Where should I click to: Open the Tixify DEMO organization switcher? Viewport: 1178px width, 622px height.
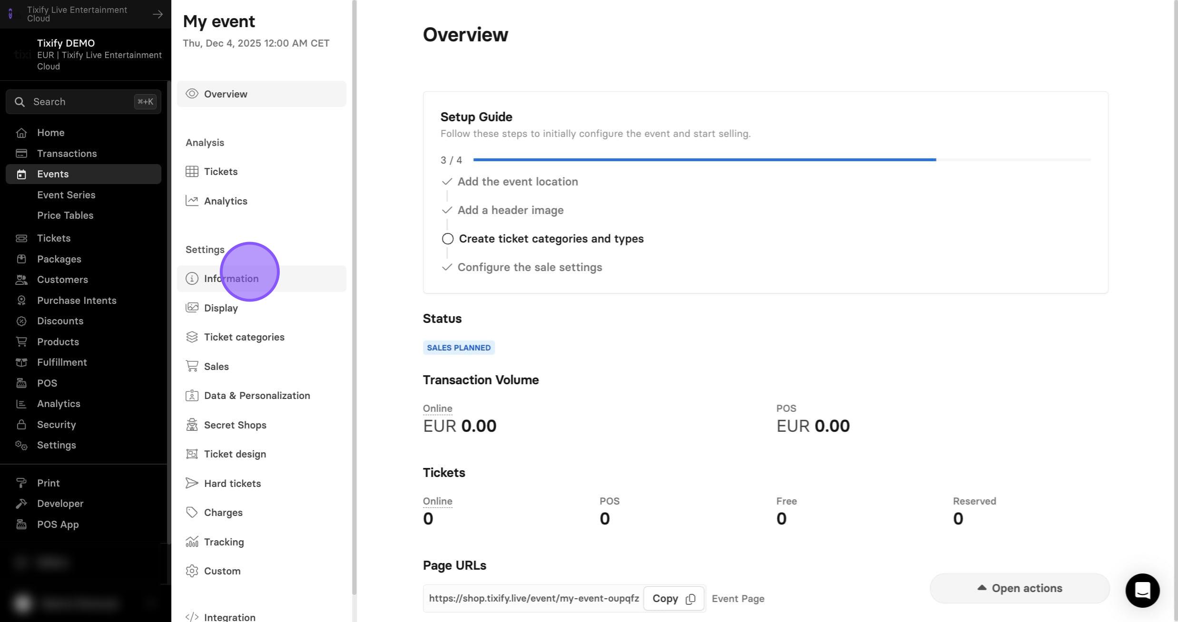(86, 55)
